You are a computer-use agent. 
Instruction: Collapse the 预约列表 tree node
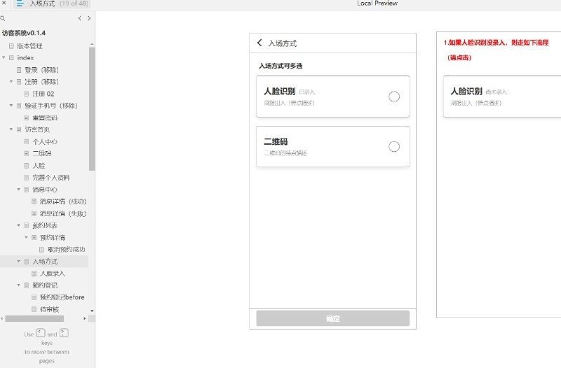point(19,225)
